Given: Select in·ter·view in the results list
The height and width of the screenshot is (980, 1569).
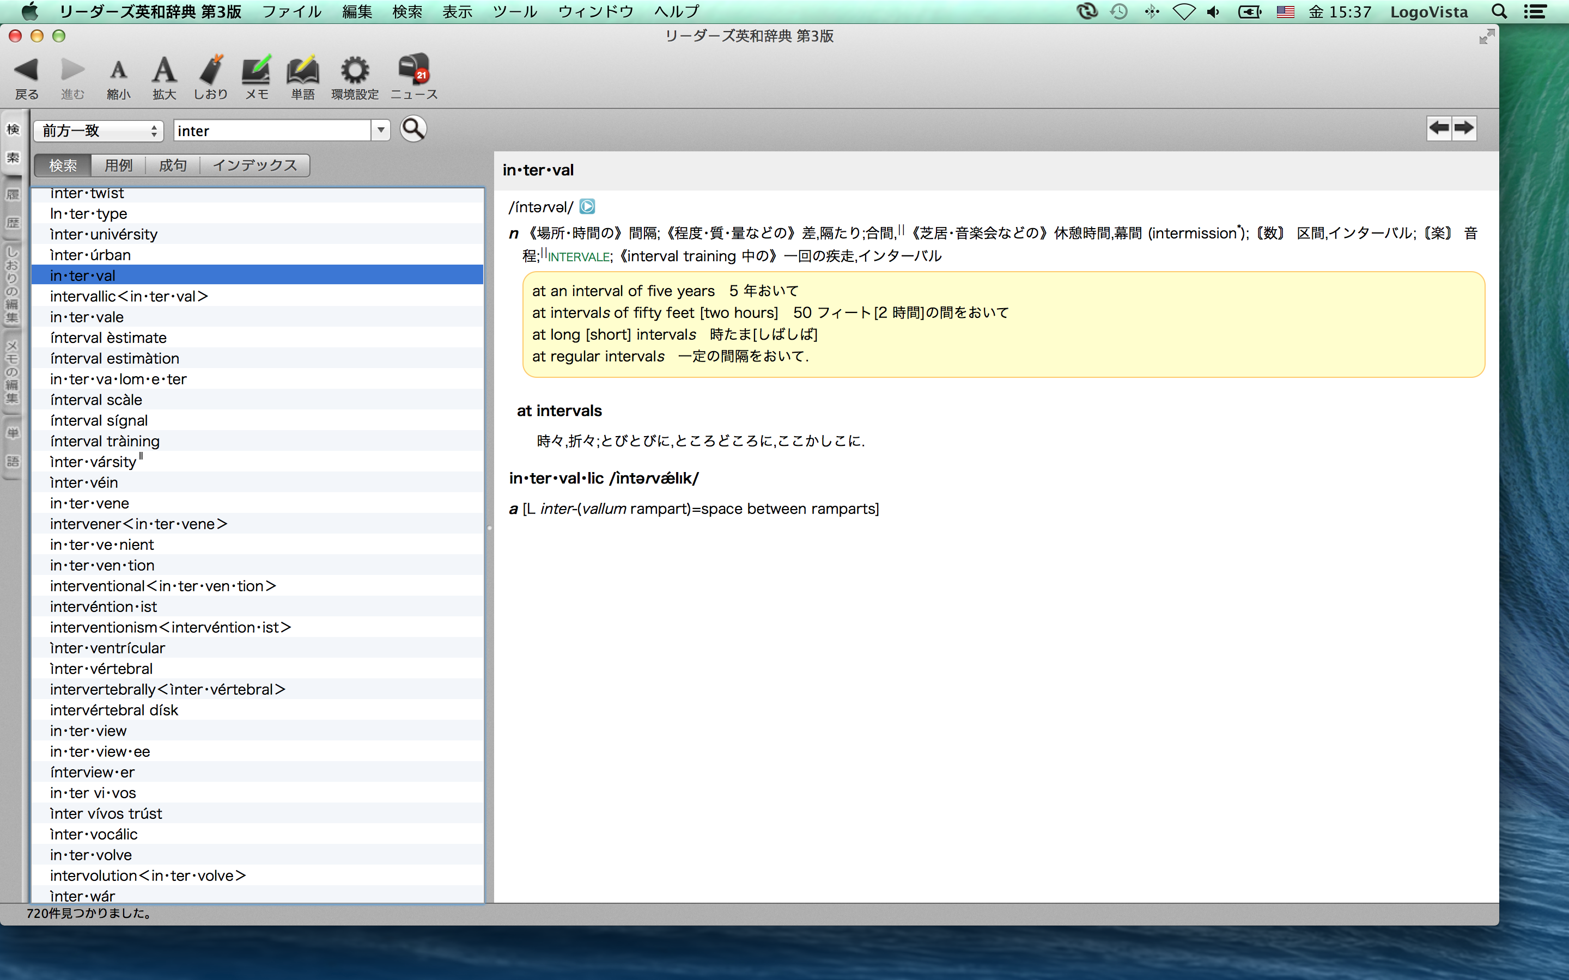Looking at the screenshot, I should point(89,731).
